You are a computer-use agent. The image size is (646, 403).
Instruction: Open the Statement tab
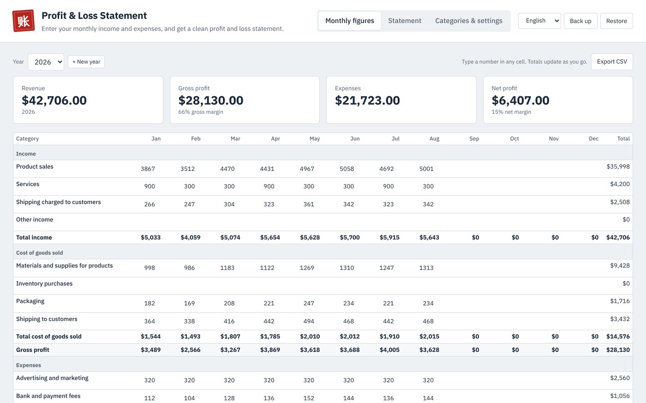[x=405, y=21]
